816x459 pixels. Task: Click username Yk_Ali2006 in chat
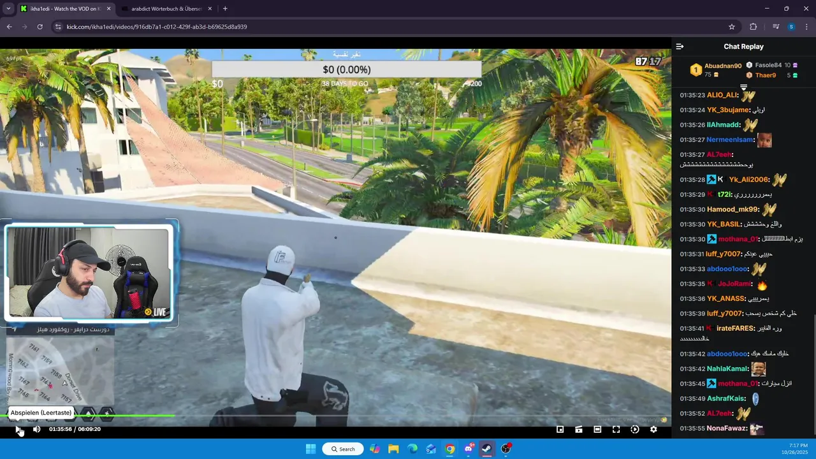(748, 180)
